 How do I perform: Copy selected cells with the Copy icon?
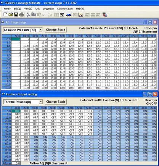(34, 15)
